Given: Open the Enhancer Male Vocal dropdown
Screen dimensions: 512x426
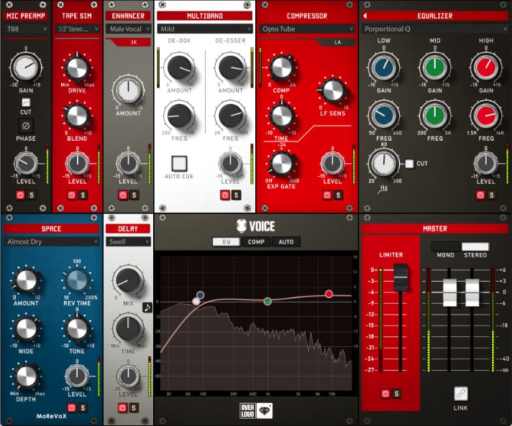Looking at the screenshot, I should tap(128, 29).
